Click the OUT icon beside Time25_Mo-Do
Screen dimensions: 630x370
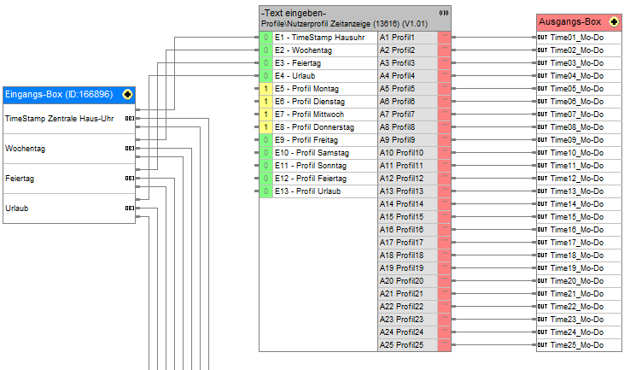[542, 344]
